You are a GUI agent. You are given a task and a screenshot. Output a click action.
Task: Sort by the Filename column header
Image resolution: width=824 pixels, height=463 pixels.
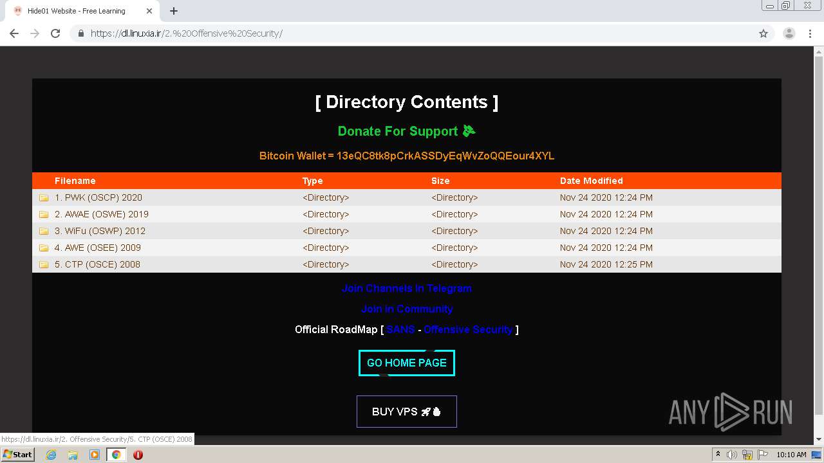[75, 181]
